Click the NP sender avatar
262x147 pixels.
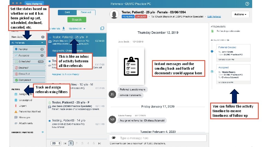(x=112, y=120)
